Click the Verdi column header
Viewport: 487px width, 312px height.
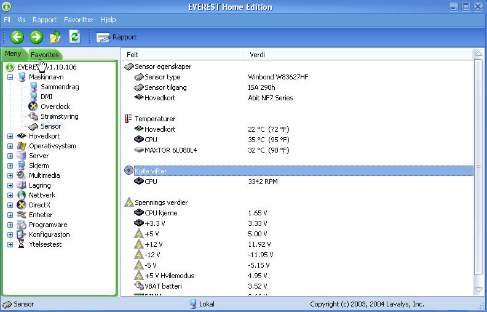click(x=358, y=55)
